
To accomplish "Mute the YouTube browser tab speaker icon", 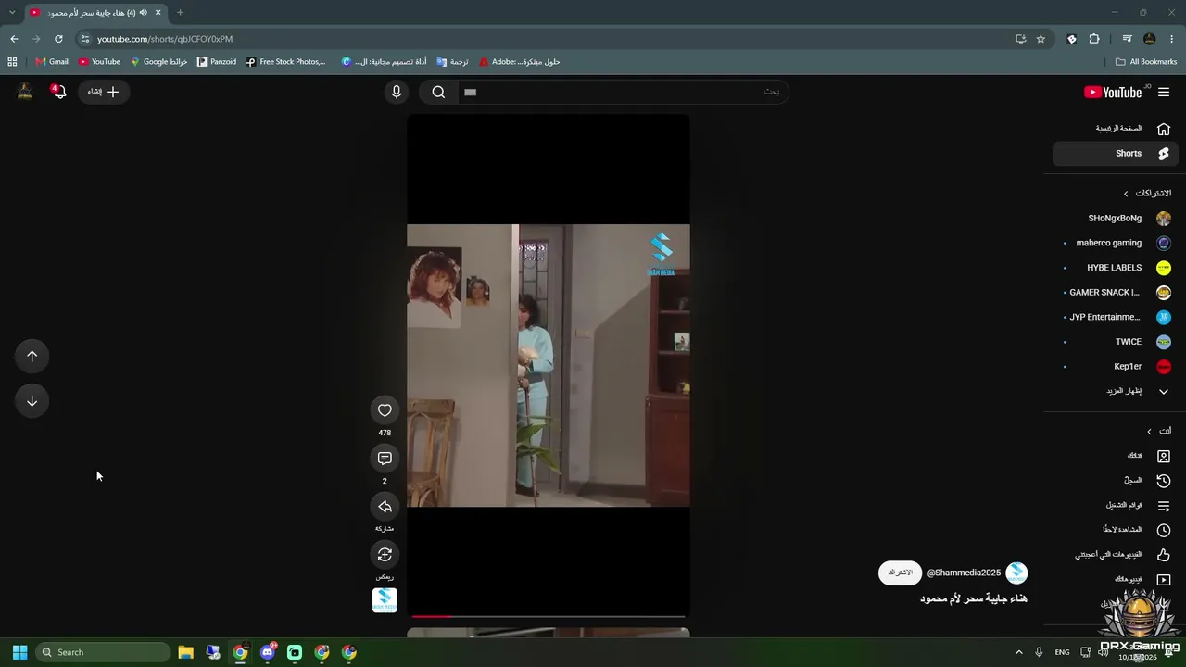I will point(143,13).
